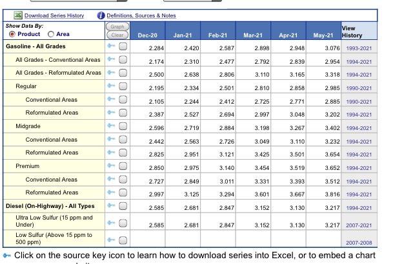Tick the Regular row checkbox
393x264 pixels.
pyautogui.click(x=123, y=86)
